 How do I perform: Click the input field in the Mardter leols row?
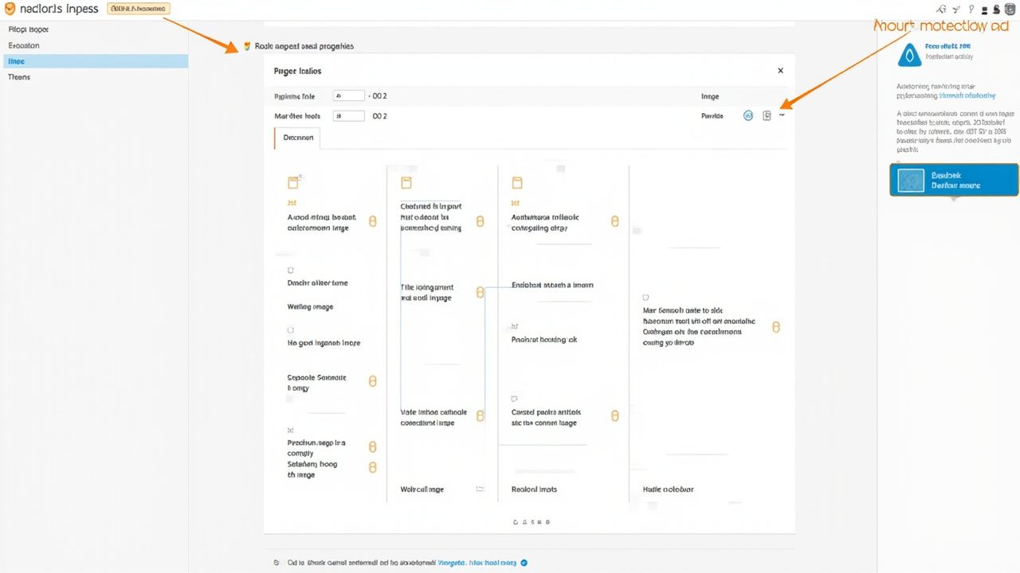coord(349,116)
